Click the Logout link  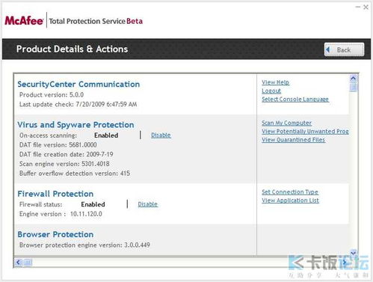click(271, 91)
